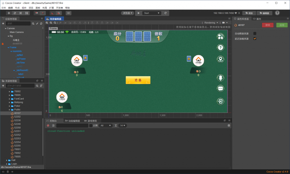The height and width of the screenshot is (174, 290).
Task: Expand the Mahjong folder in assets
Action: pyautogui.click(x=9, y=102)
